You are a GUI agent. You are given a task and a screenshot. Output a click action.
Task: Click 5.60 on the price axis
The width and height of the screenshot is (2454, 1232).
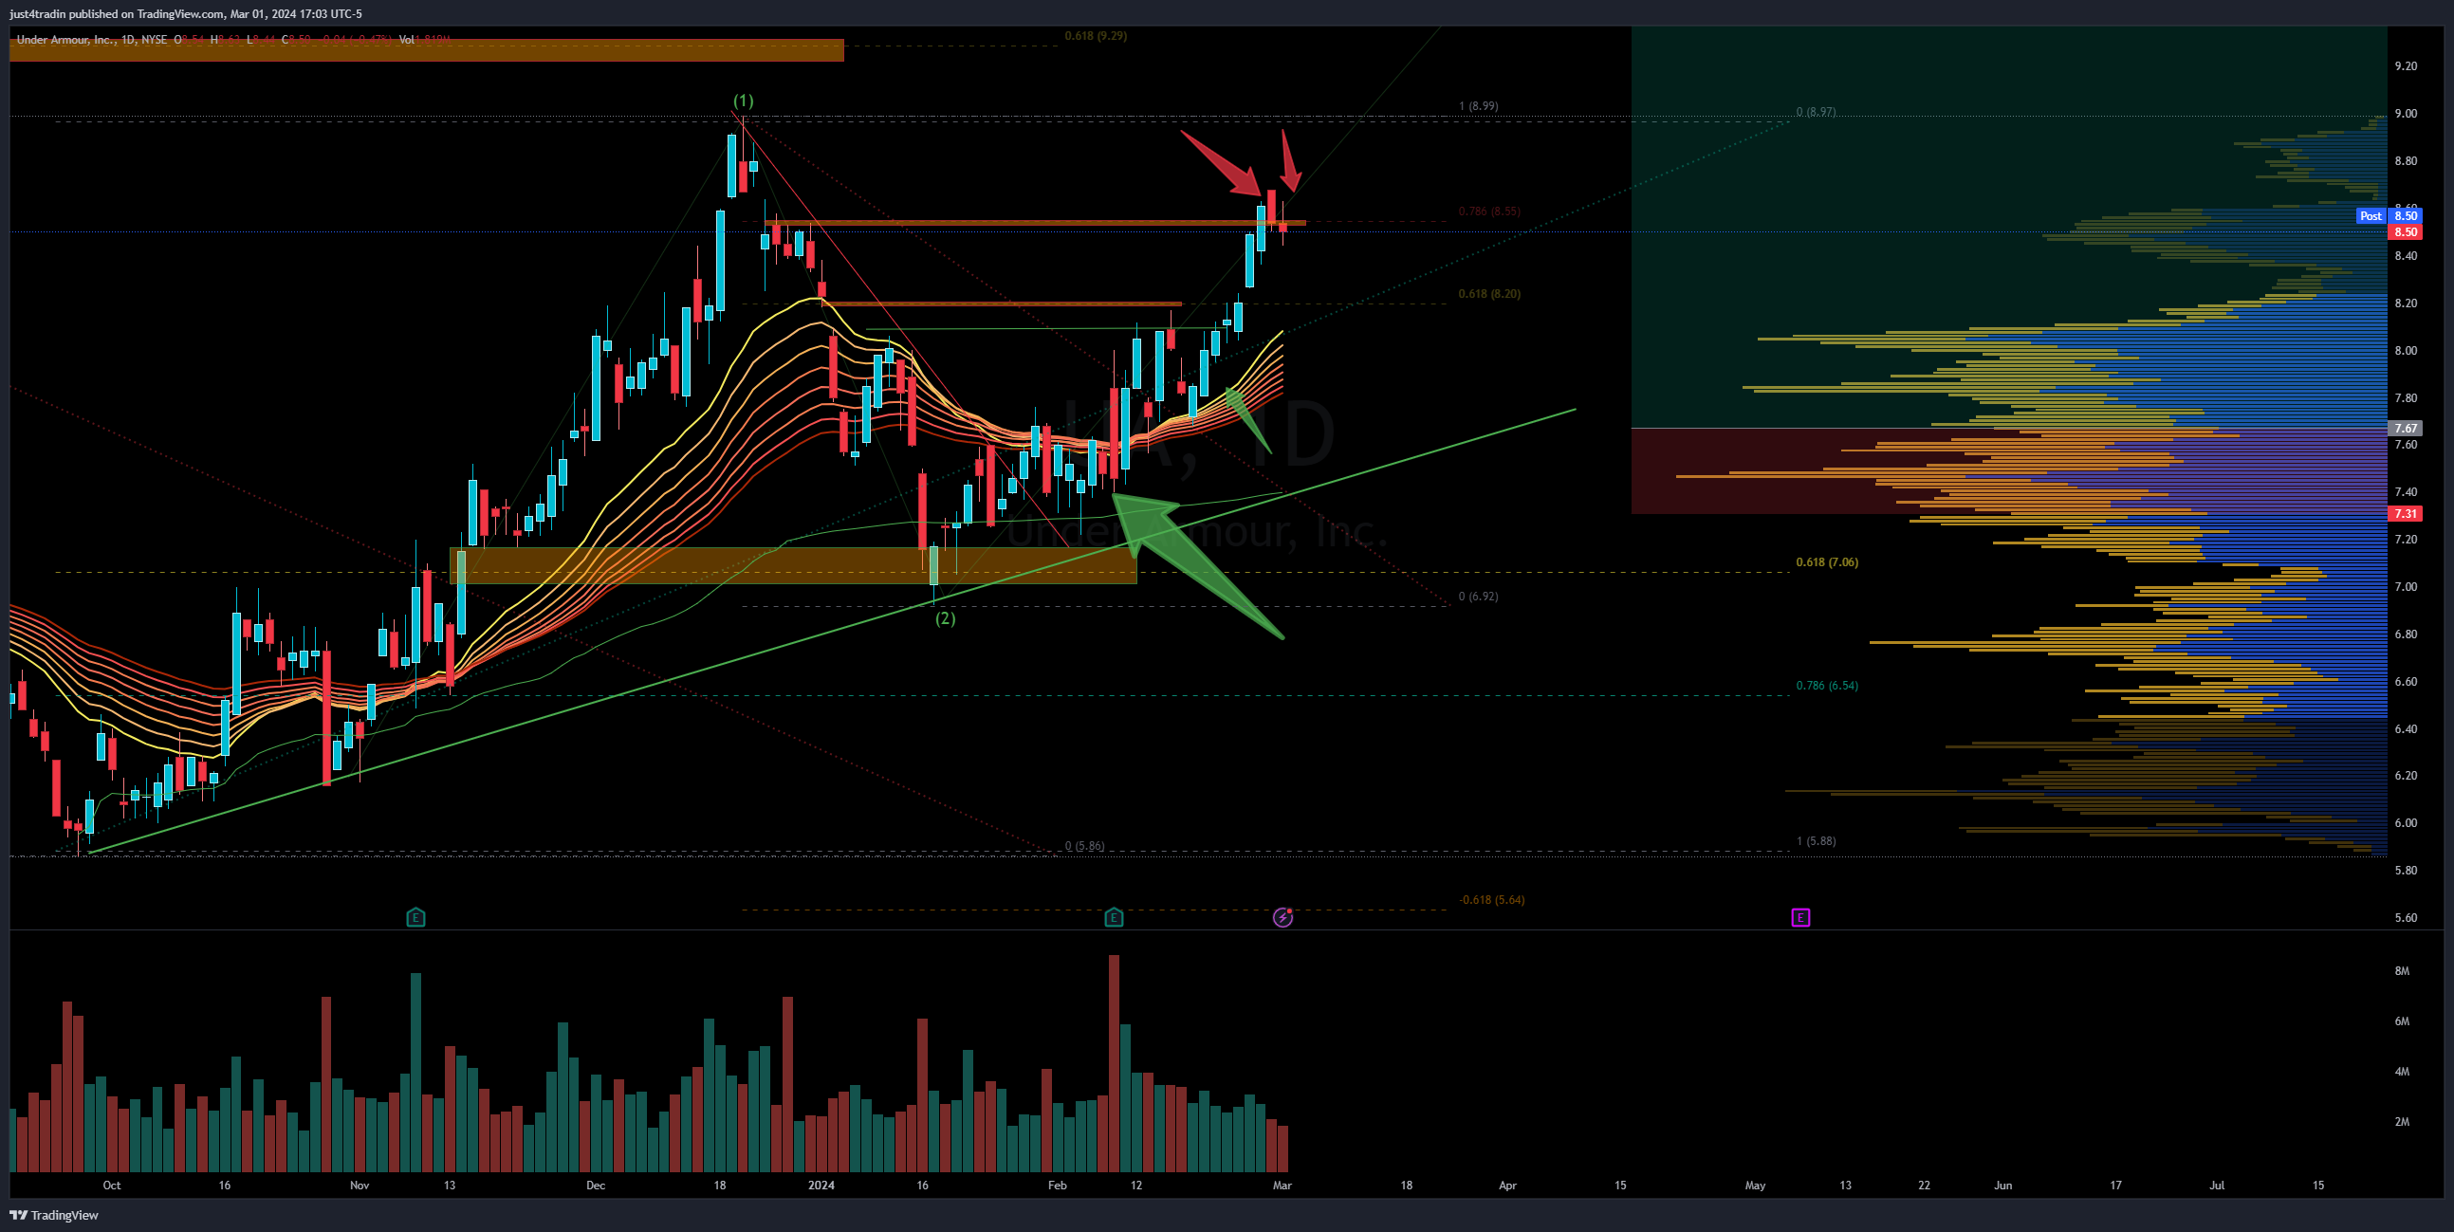pos(2406,918)
